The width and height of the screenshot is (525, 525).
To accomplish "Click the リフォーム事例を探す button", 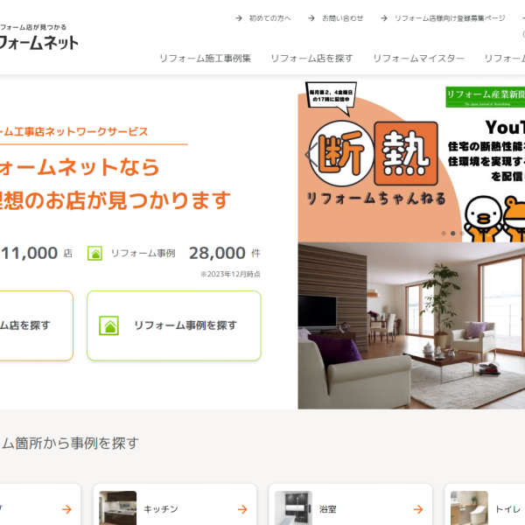I will 174,325.
